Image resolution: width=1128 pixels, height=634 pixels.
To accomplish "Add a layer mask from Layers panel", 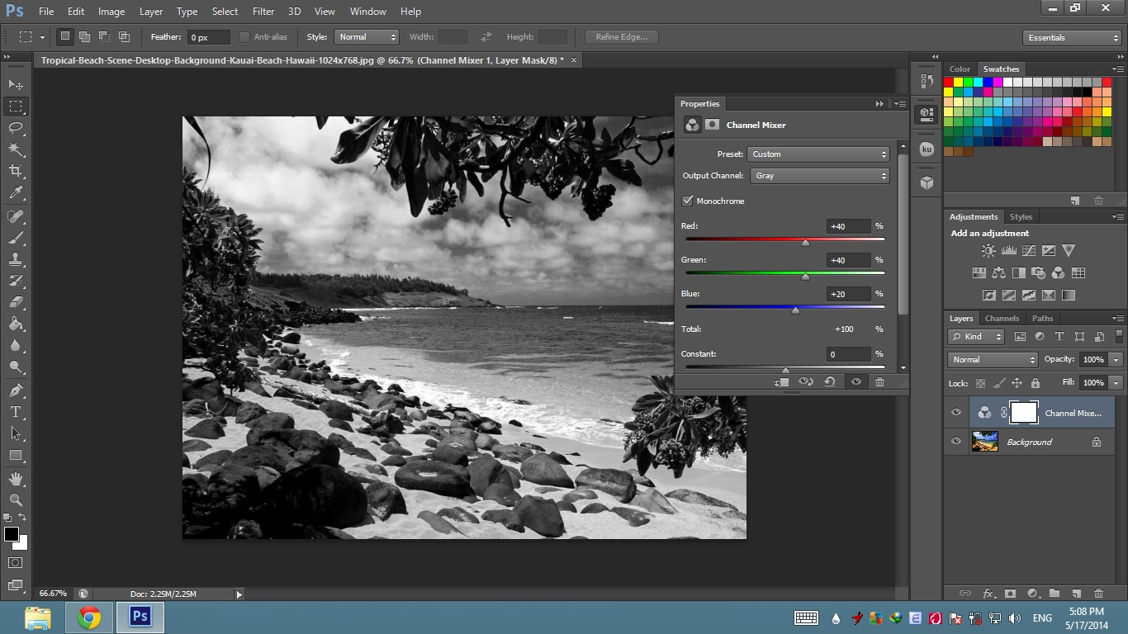I will (x=1009, y=593).
